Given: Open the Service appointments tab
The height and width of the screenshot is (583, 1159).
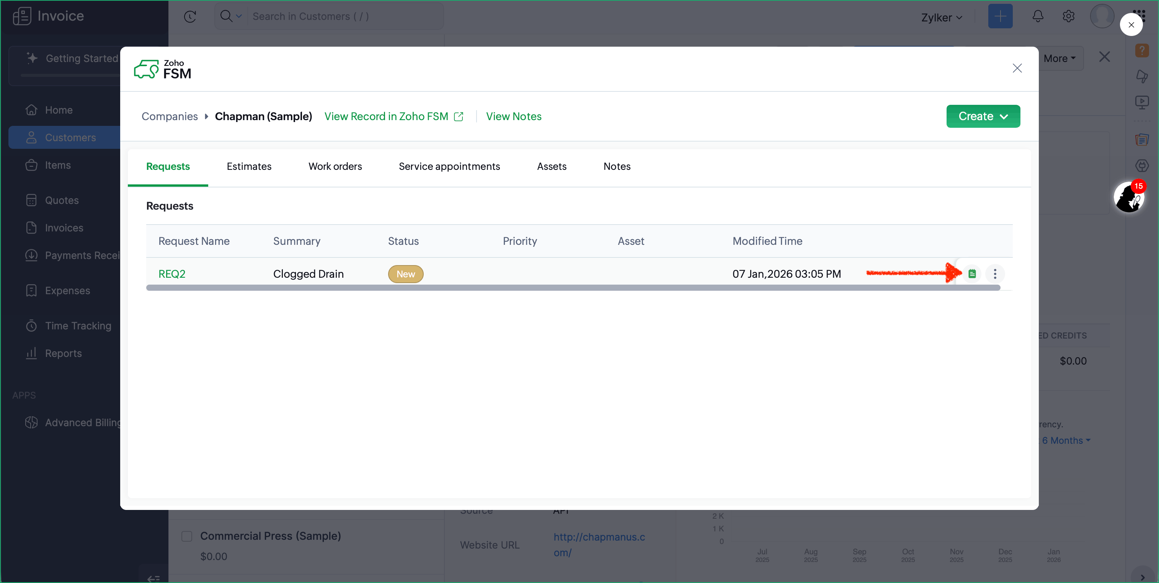Looking at the screenshot, I should pyautogui.click(x=449, y=166).
